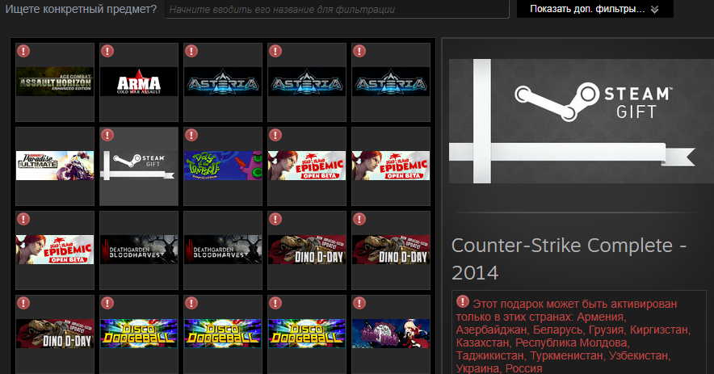Click warning icon beside the region restriction text
Viewport: 714px width, 374px height.
tap(463, 301)
